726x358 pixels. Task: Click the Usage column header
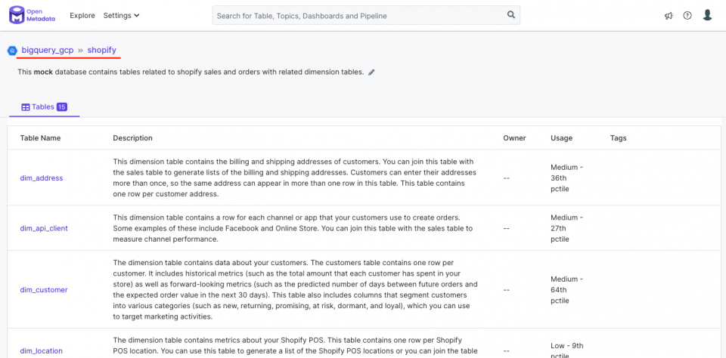pyautogui.click(x=561, y=137)
